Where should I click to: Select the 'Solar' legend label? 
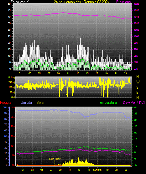click(x=41, y=103)
